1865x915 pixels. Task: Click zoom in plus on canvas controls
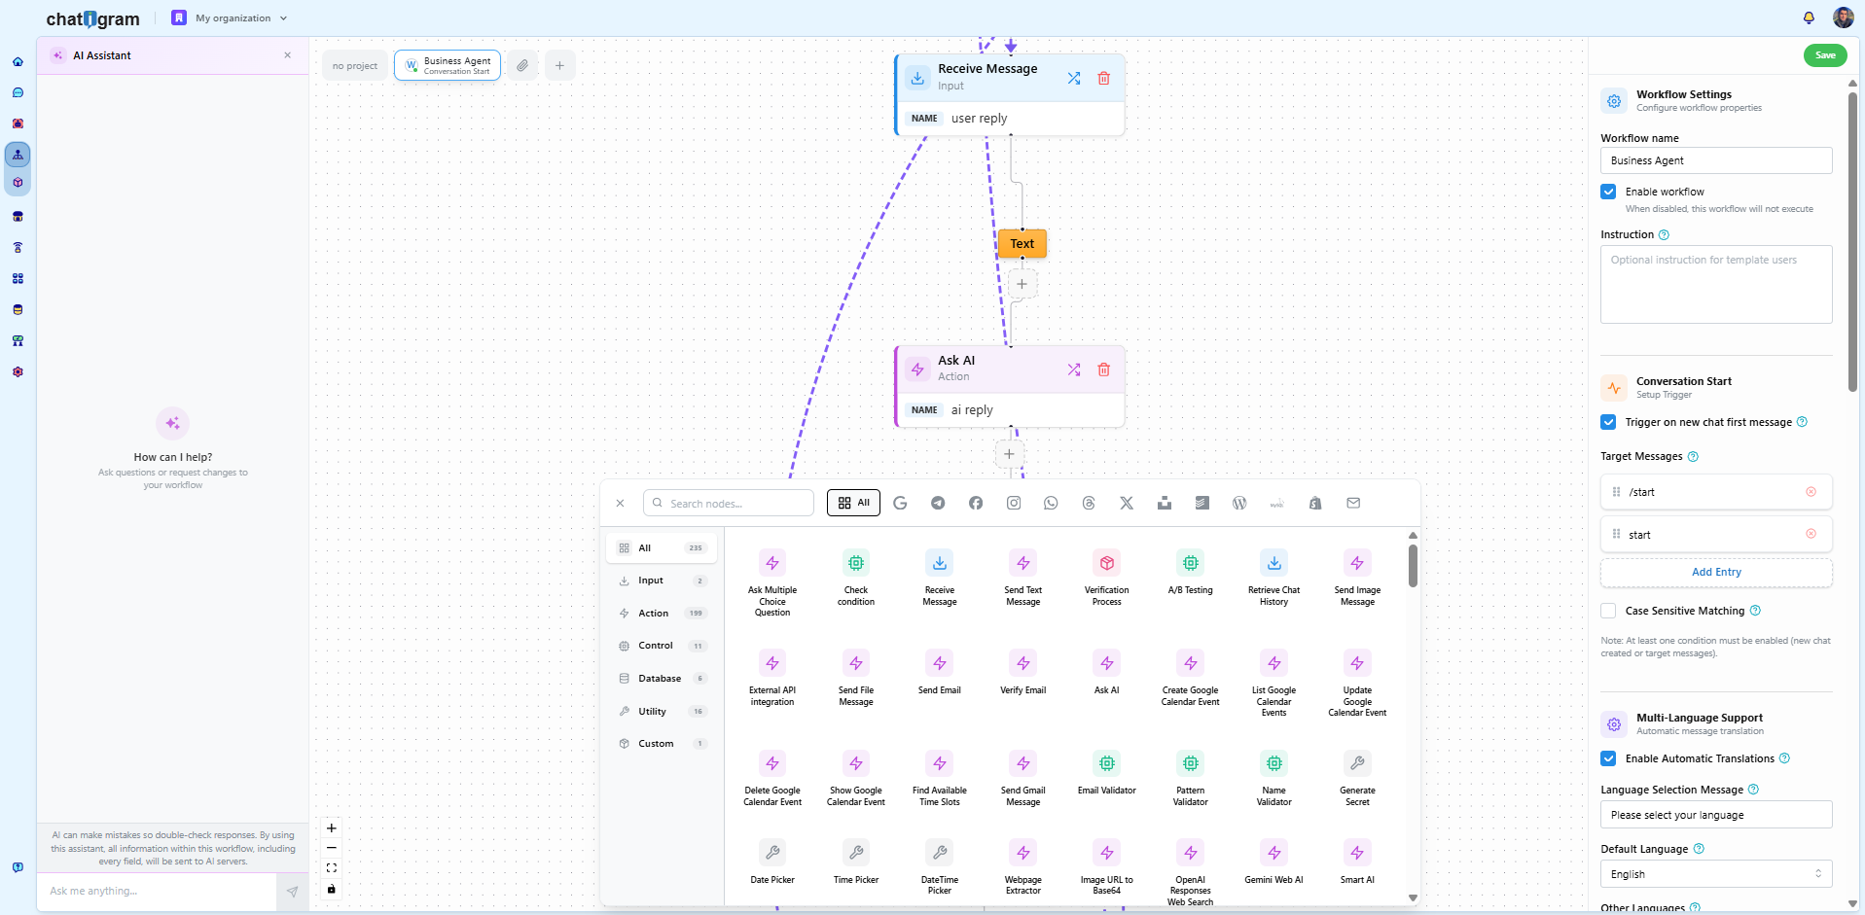[x=332, y=828]
